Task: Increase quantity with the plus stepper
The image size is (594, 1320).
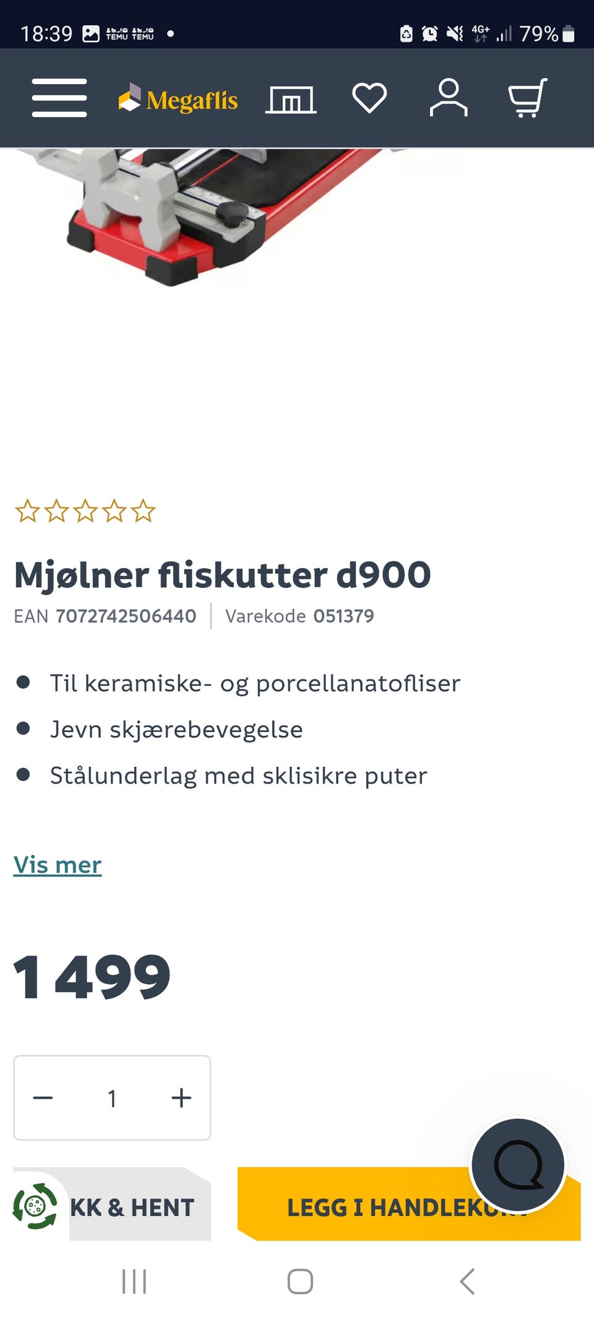Action: (181, 1098)
